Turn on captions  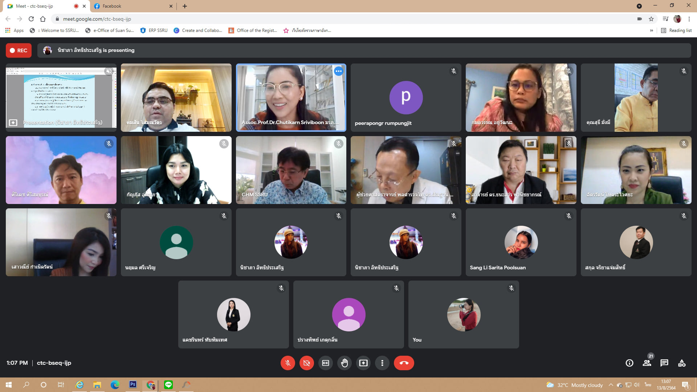326,363
